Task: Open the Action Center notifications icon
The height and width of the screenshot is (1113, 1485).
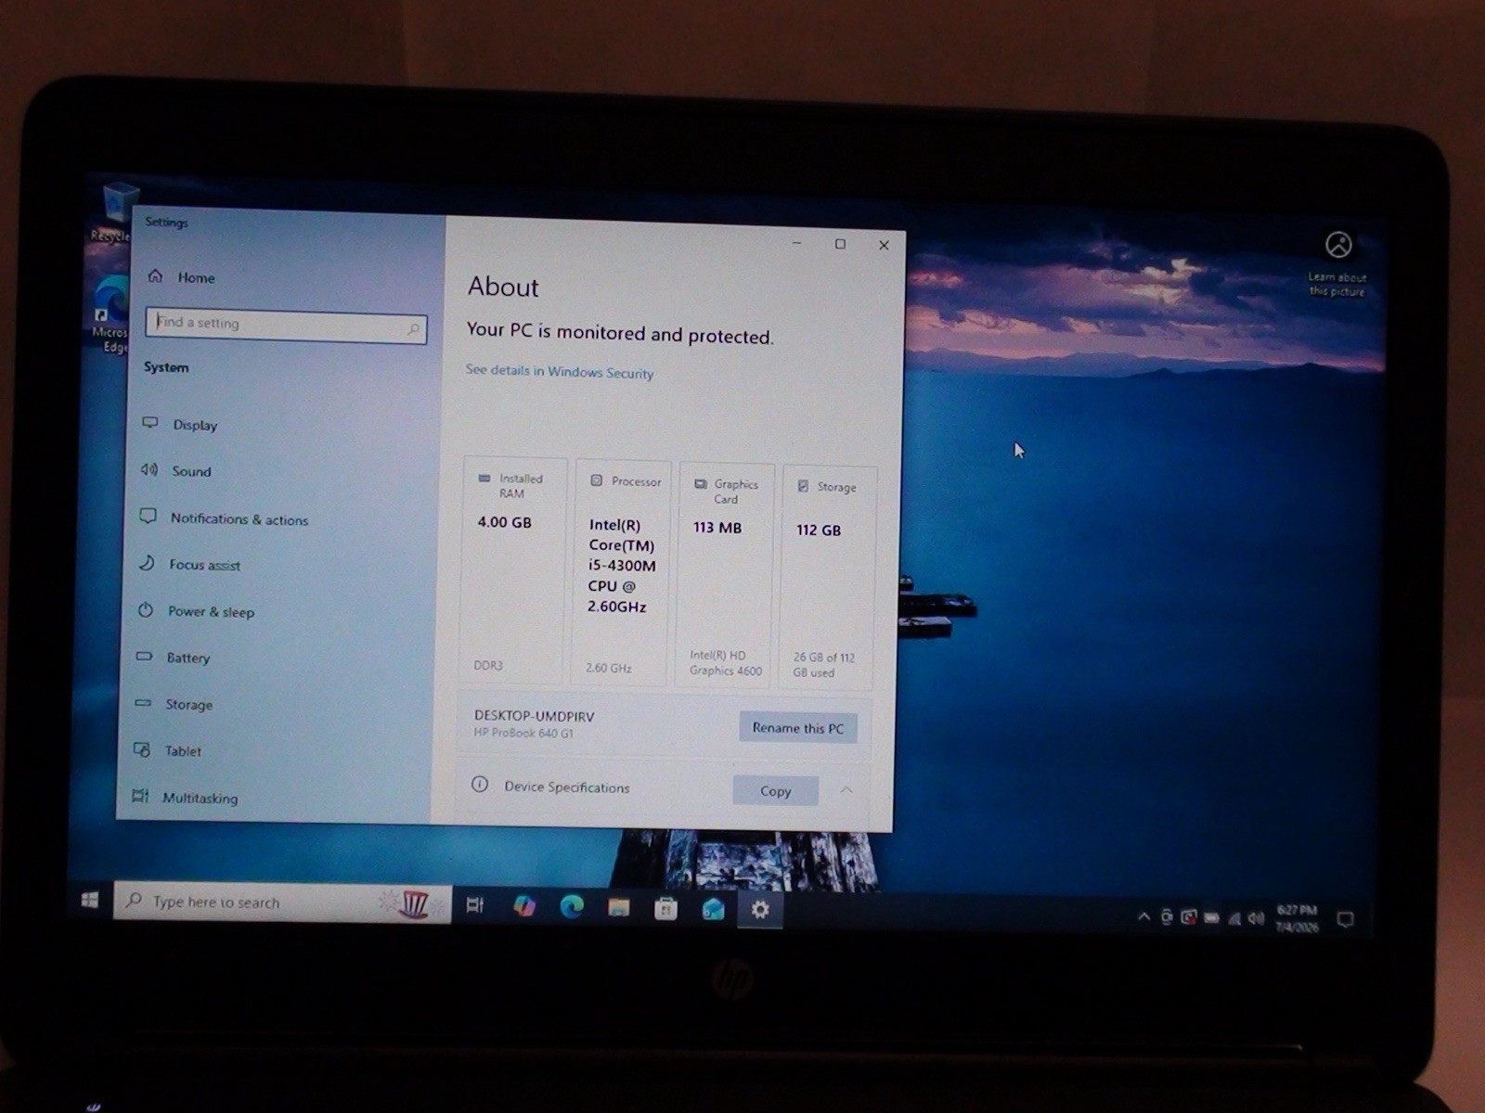Action: coord(1345,920)
